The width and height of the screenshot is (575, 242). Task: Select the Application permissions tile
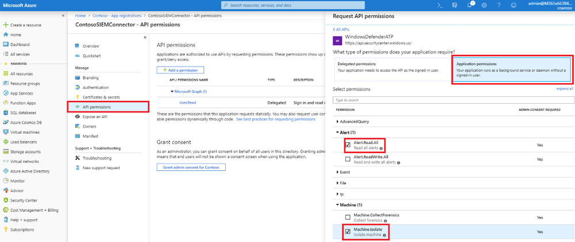(x=511, y=69)
